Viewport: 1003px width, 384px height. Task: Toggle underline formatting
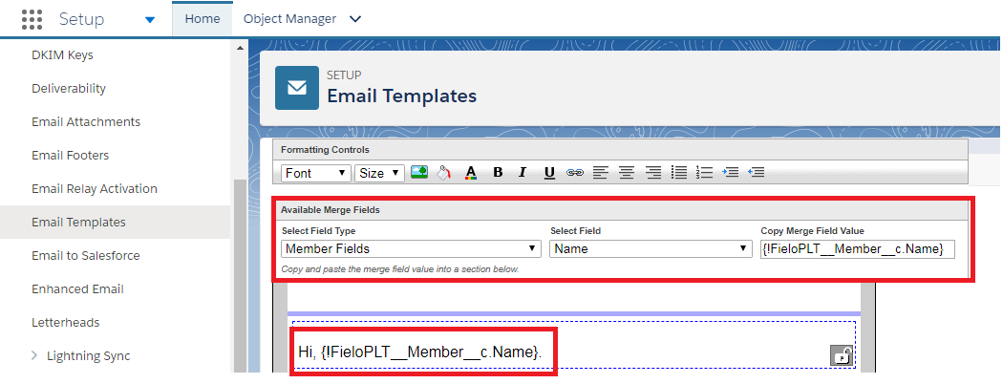(549, 173)
